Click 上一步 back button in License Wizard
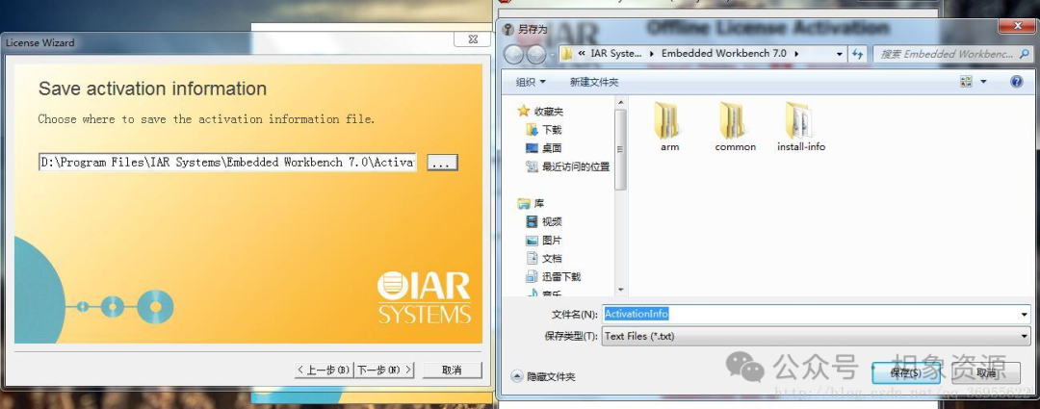This screenshot has height=409, width=1040. [324, 370]
